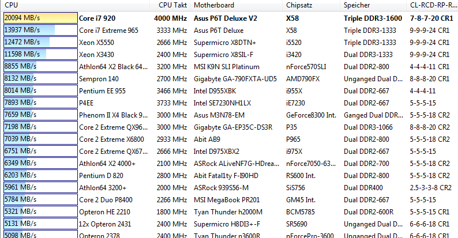Viewport: 458px width, 238px height.
Task: Click the Gigabyte GA-EP35C-DS3R cell
Action: [233, 127]
